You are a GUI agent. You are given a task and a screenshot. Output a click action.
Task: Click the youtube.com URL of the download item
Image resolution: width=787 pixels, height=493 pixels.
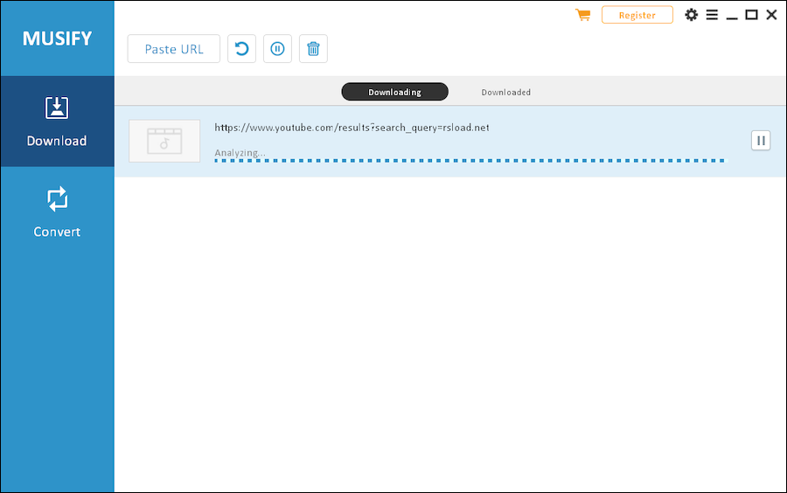click(x=352, y=128)
